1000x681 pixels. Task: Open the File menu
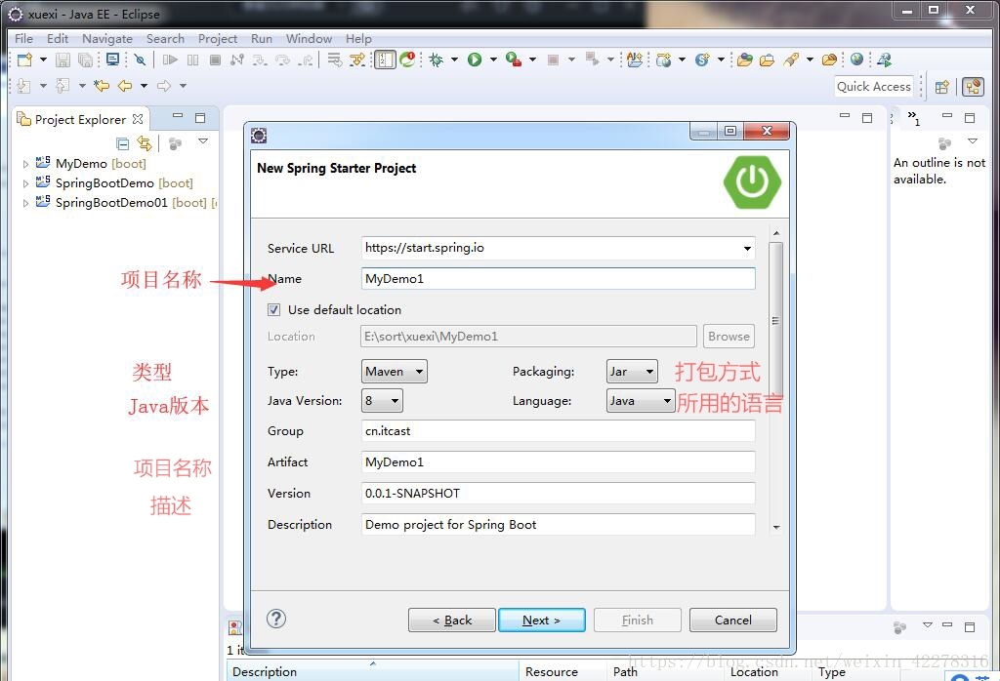(23, 39)
